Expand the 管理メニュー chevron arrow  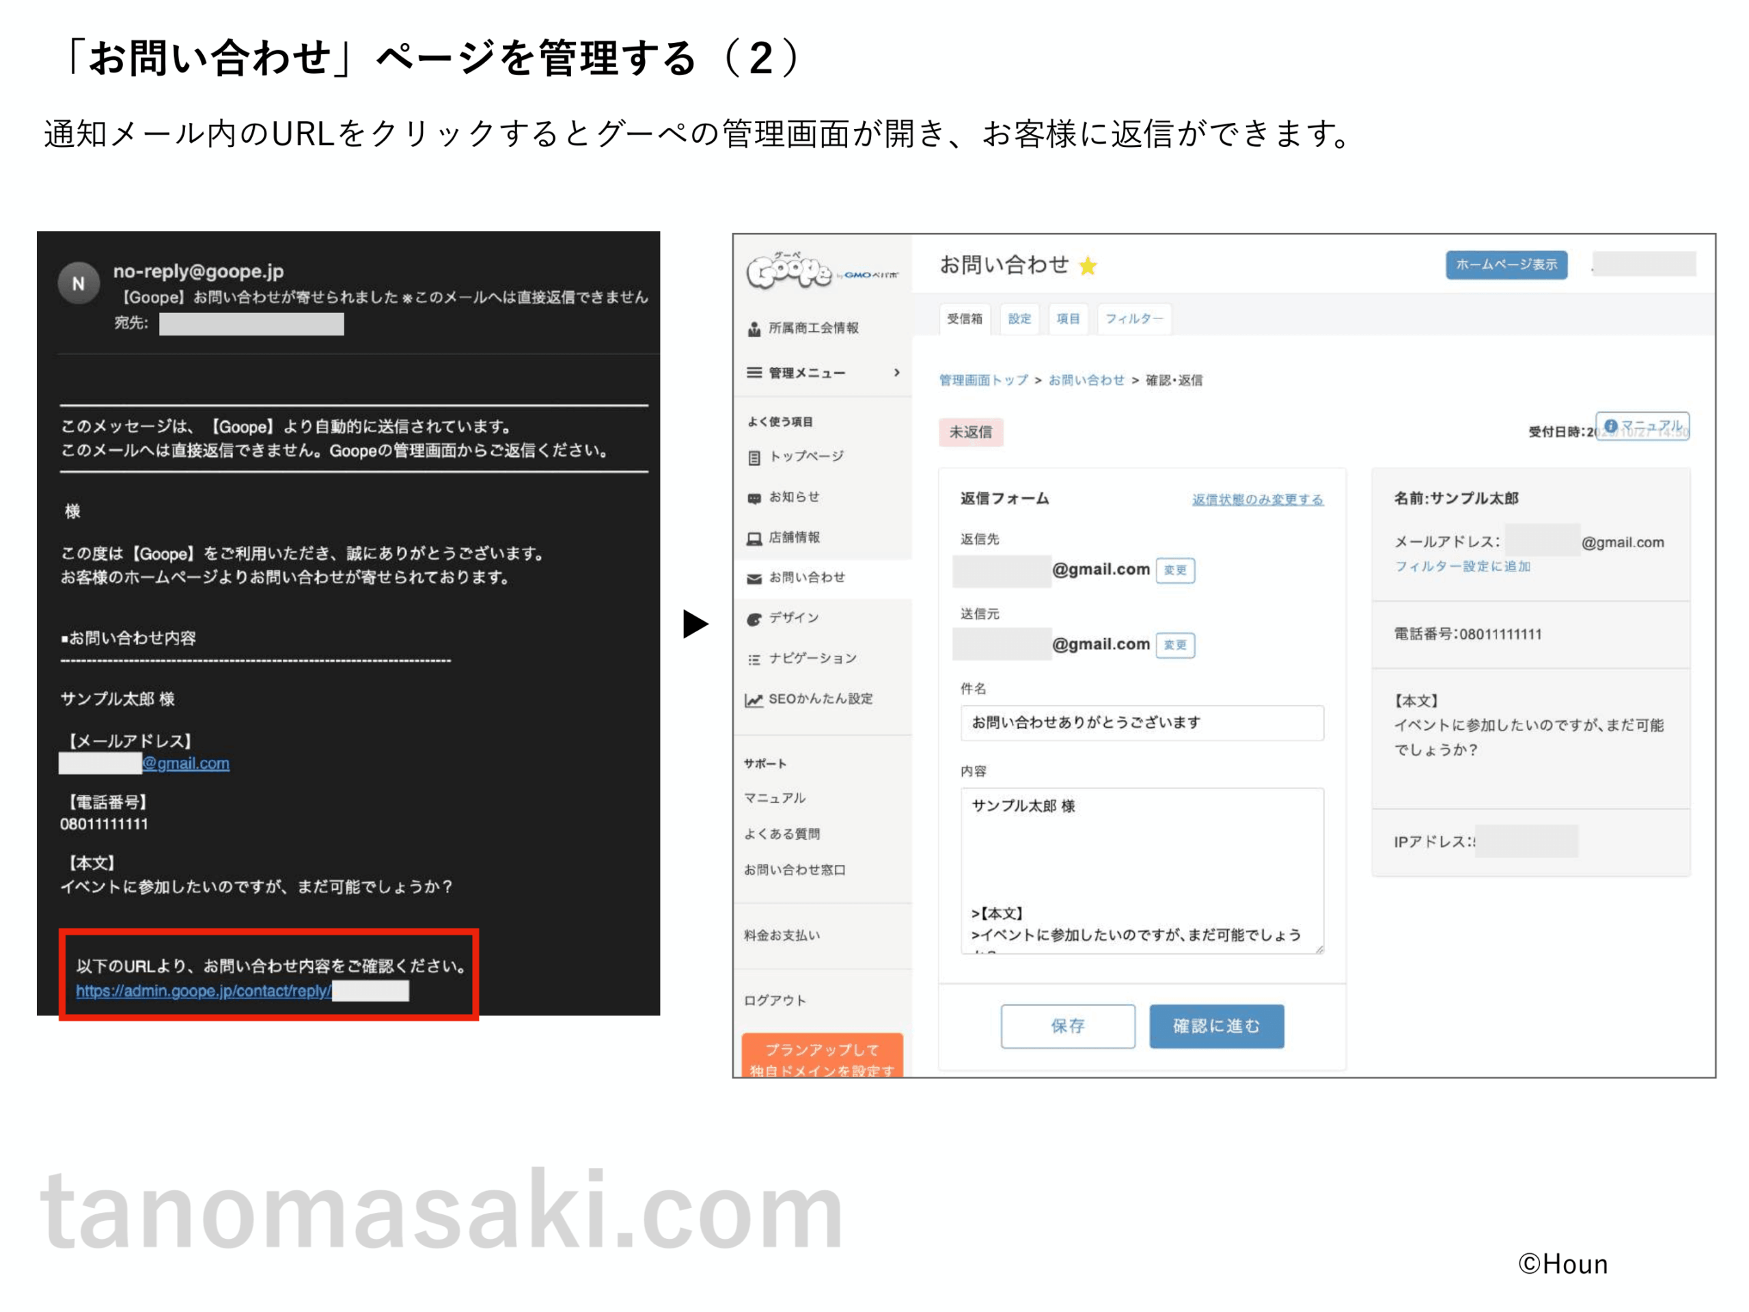tap(896, 372)
